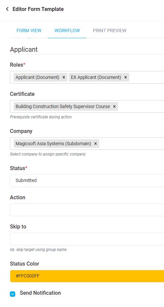The image size is (164, 307).
Task: Click the Magicsoft Asia Systems (Subdomain) chip
Action: [53, 144]
